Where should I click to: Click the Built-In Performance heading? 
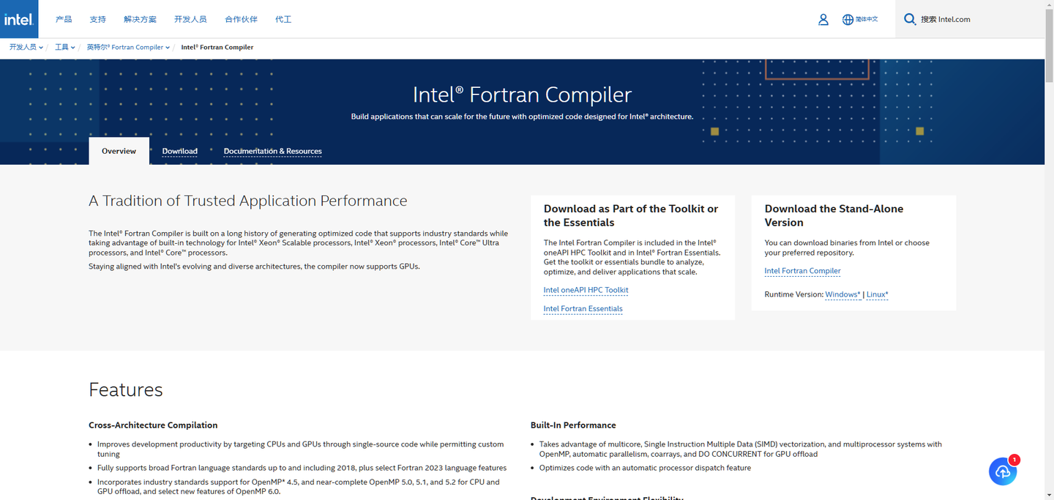pyautogui.click(x=573, y=425)
